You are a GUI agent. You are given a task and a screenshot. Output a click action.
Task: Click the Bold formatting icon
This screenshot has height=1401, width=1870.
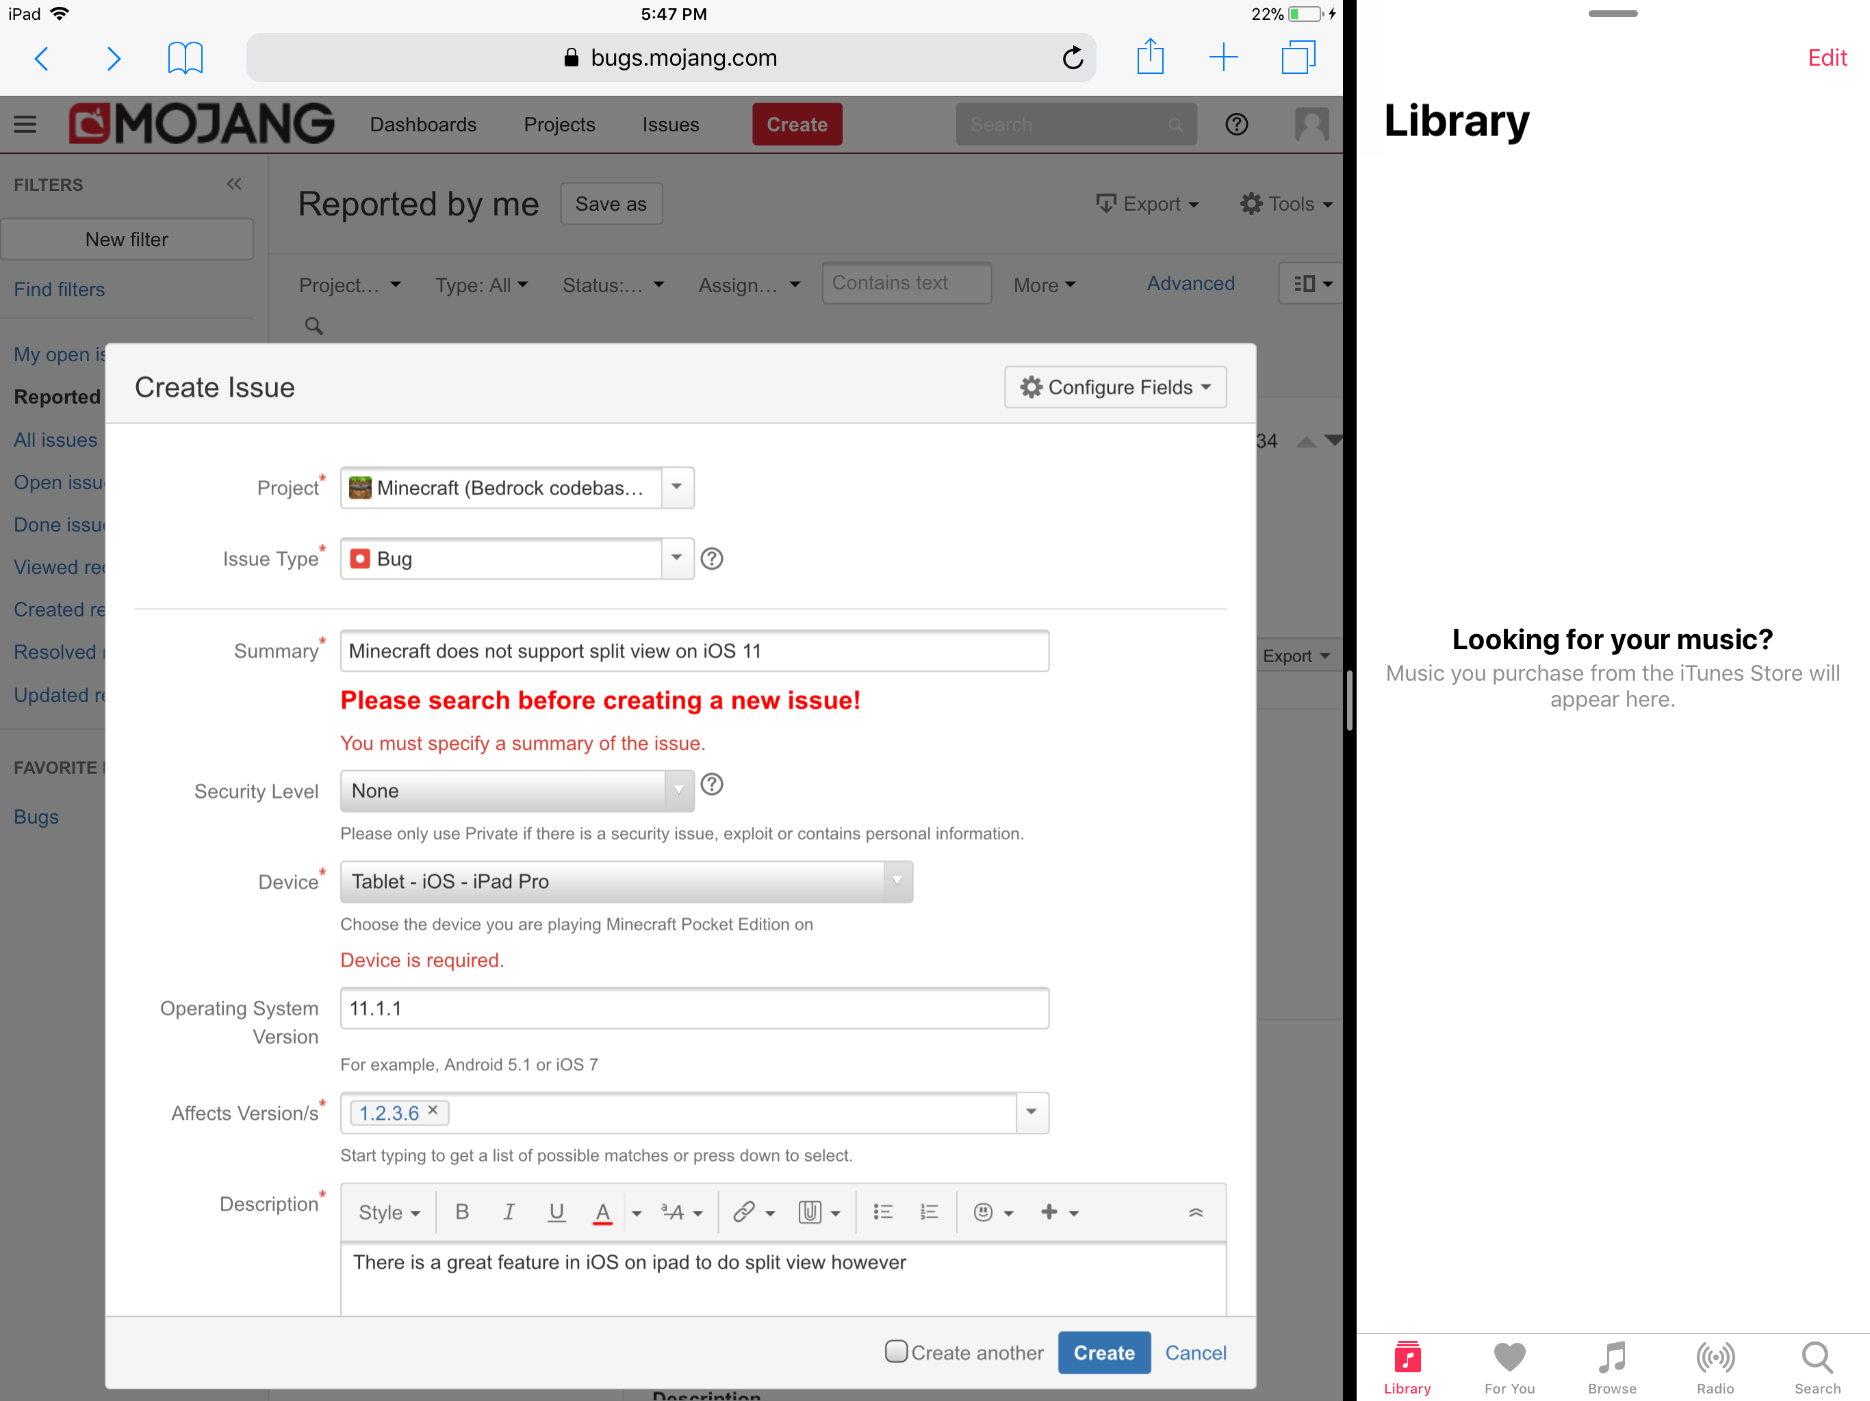pos(461,1212)
